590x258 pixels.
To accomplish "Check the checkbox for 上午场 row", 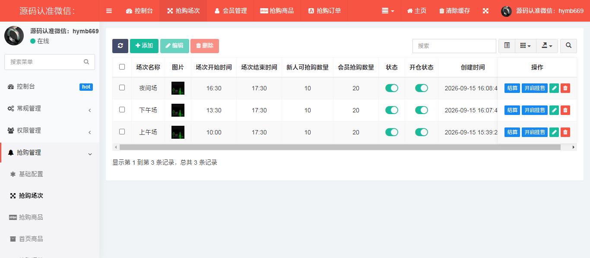I will tap(122, 132).
